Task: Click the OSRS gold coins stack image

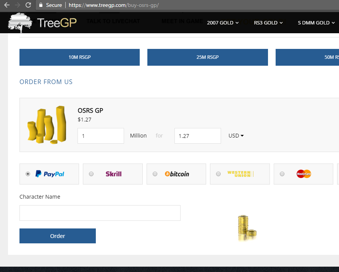Action: 47,125
